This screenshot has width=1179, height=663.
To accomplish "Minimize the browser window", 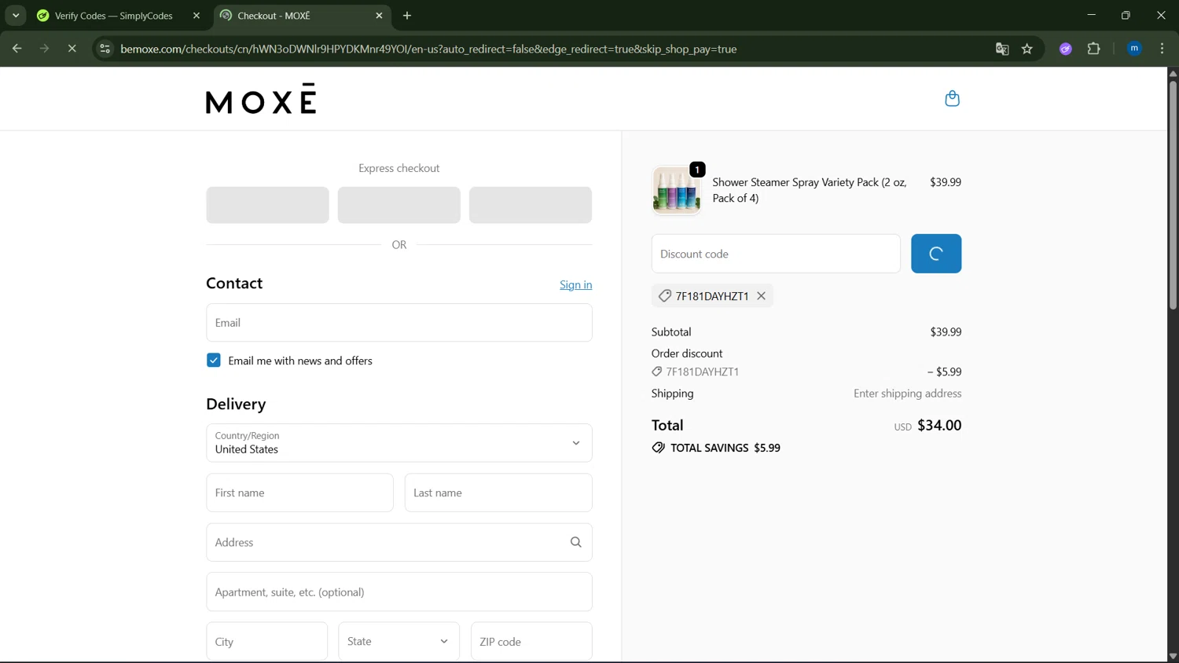I will (x=1091, y=15).
